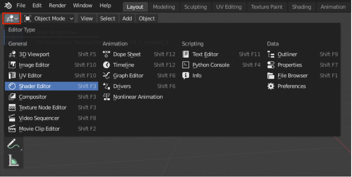Click the Dope Sheet icon
This screenshot has height=177, width=352.
106,54
